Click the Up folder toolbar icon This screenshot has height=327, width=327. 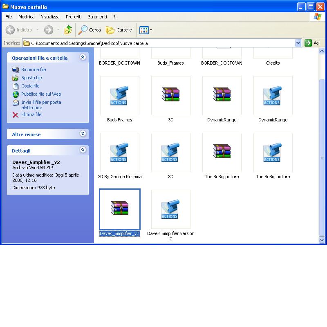coord(68,30)
